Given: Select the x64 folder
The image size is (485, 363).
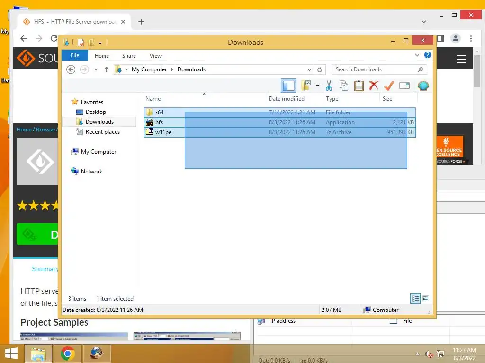Looking at the screenshot, I should [279, 112].
